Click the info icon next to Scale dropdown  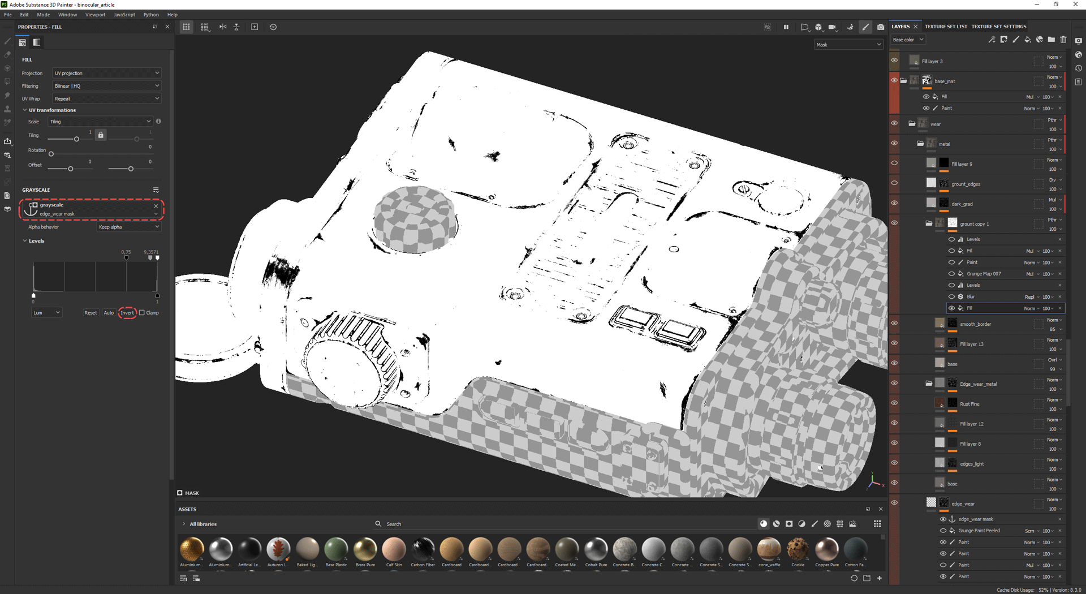coord(158,122)
